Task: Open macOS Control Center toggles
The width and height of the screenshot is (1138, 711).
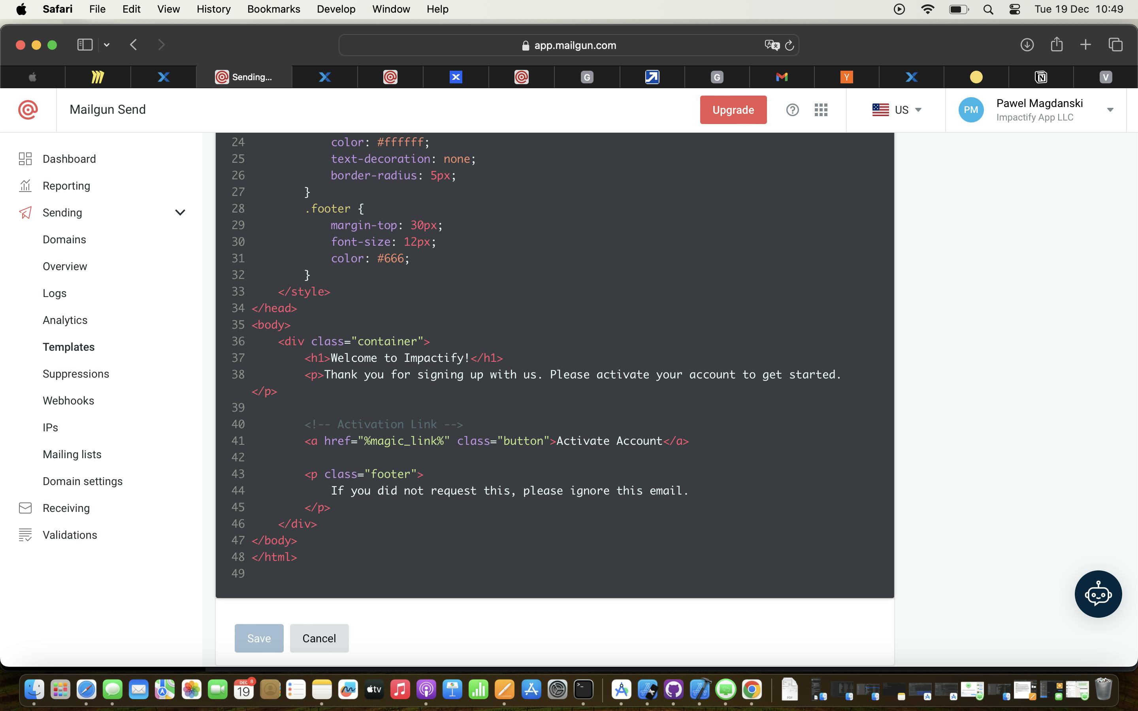Action: coord(1014,9)
